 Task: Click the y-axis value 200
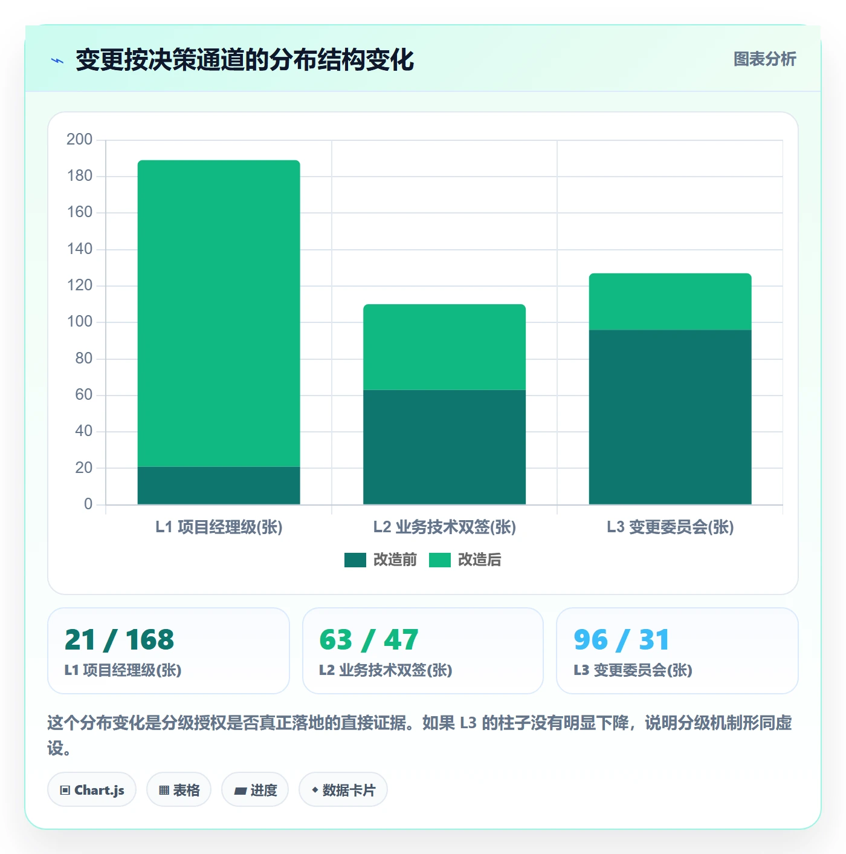(80, 140)
